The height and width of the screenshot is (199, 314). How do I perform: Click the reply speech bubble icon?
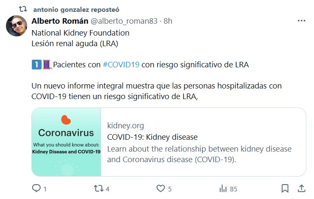[37, 188]
